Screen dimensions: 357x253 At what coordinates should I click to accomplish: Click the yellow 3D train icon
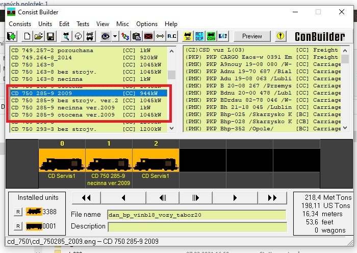(x=188, y=36)
